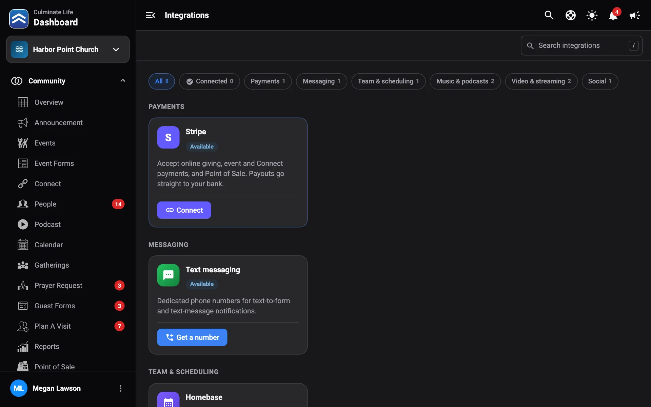The width and height of the screenshot is (651, 407).
Task: Collapse the Community section chevron
Action: pyautogui.click(x=123, y=81)
